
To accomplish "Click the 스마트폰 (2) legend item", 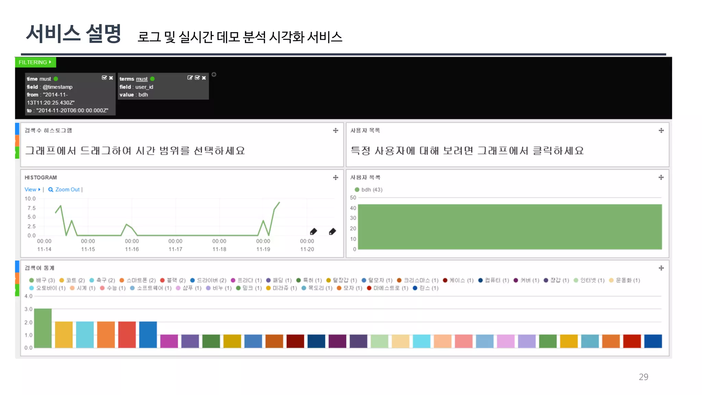I will [137, 280].
